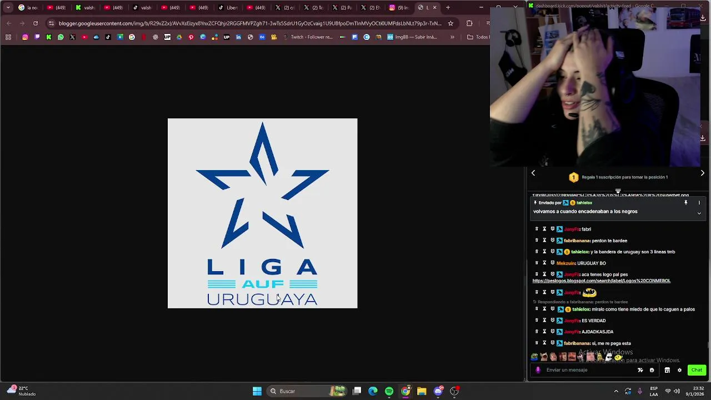Click the Liga AUF Uruguaya logo image
The width and height of the screenshot is (711, 400).
pos(263,213)
